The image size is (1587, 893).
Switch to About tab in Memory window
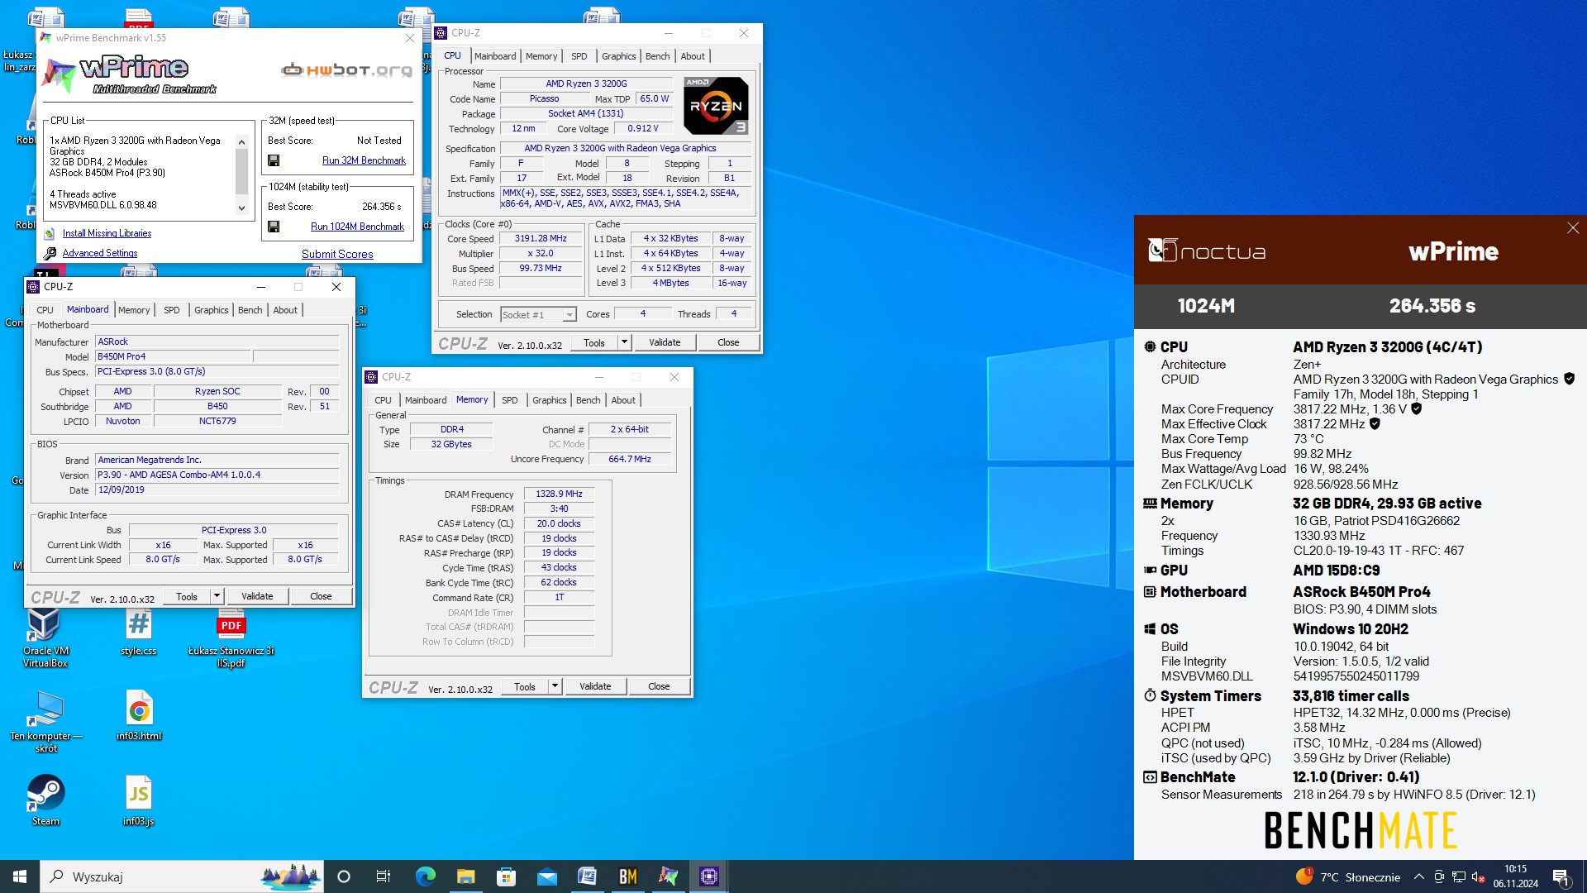(623, 400)
